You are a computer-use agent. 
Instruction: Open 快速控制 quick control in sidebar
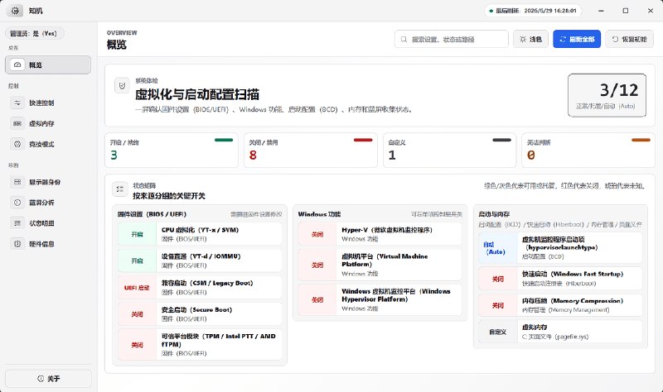click(x=48, y=103)
